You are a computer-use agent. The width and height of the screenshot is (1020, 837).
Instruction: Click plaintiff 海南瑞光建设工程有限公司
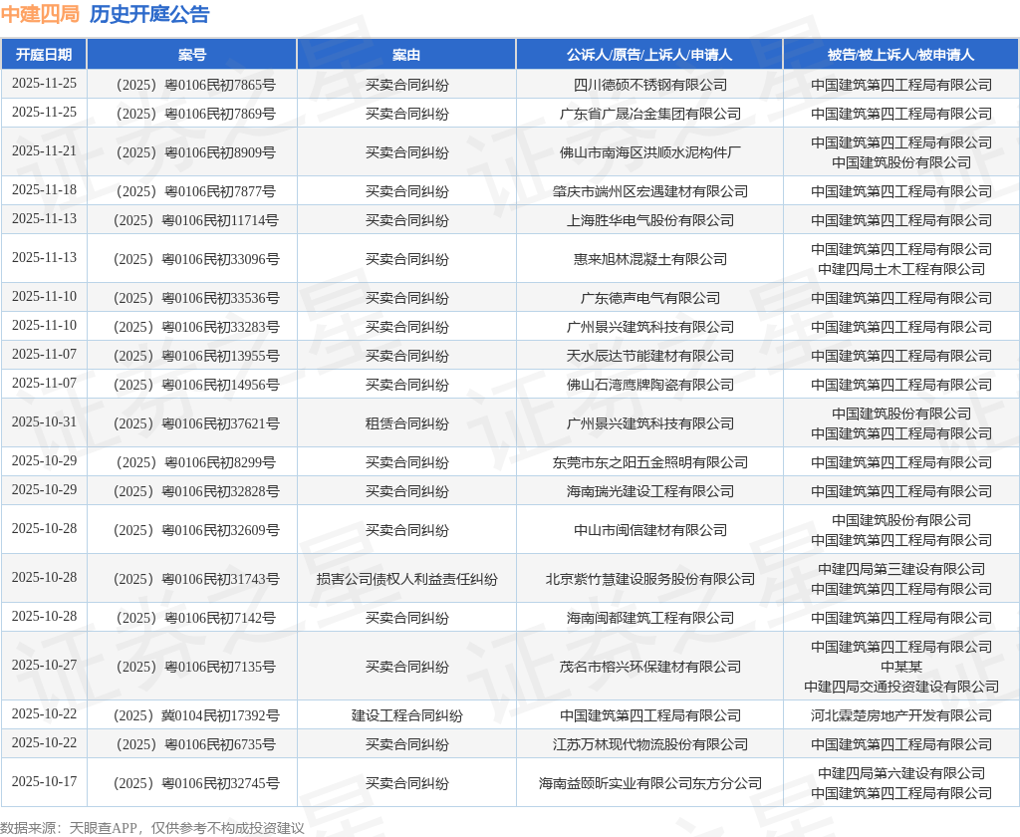[650, 491]
